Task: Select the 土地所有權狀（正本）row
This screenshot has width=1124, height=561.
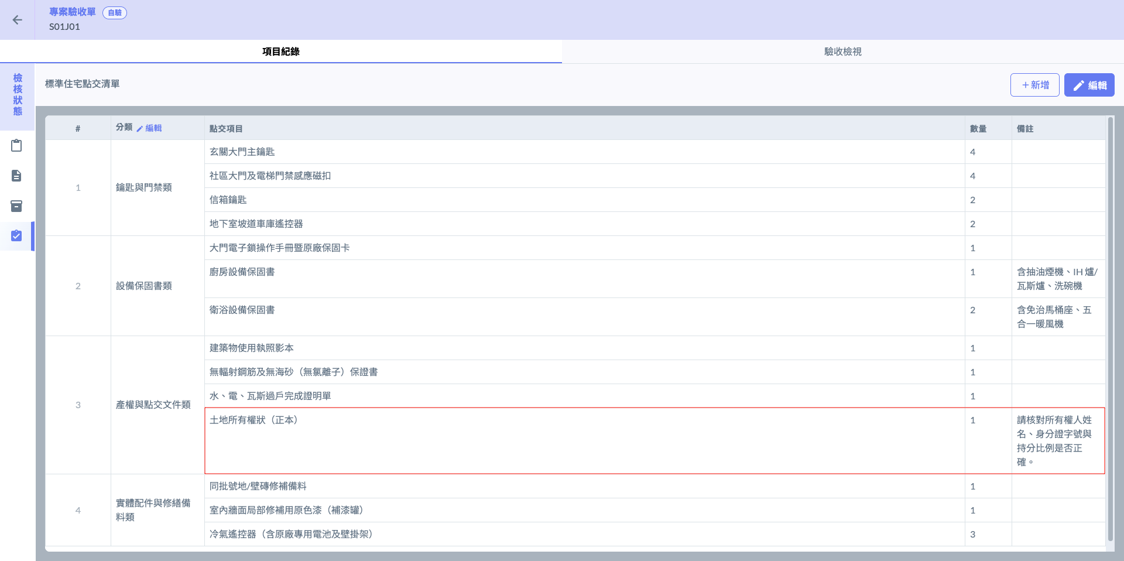Action: [654, 441]
